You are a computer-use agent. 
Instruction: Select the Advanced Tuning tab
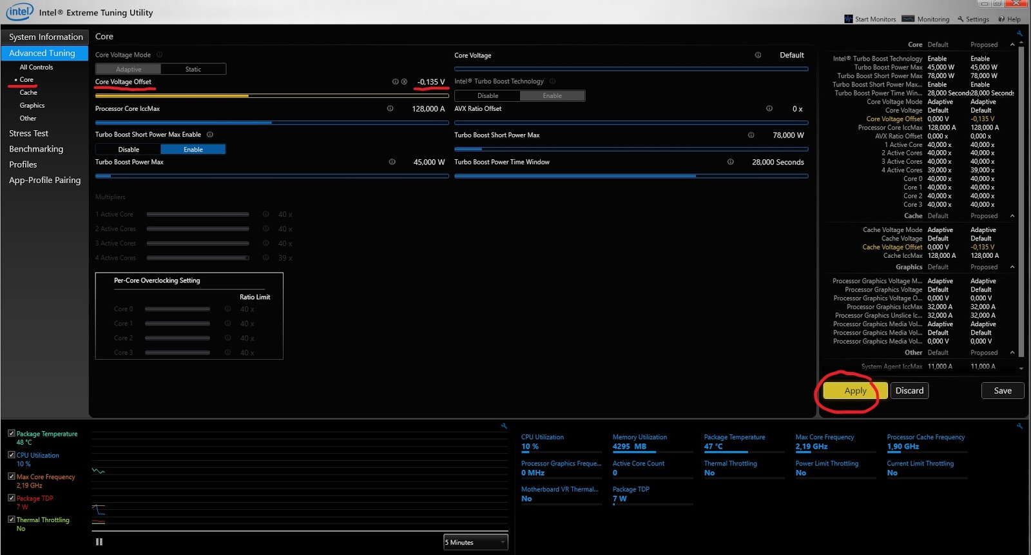point(44,53)
